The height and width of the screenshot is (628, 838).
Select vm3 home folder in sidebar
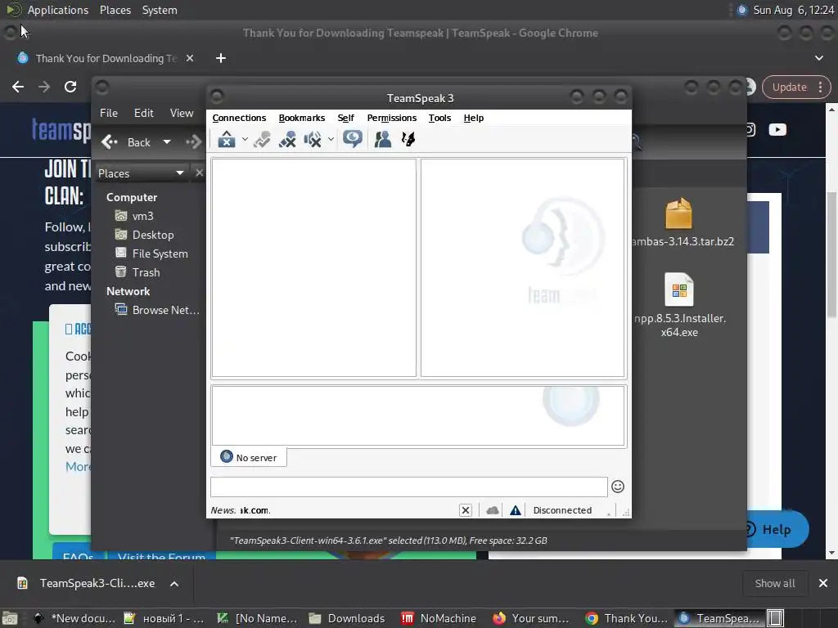point(135,216)
